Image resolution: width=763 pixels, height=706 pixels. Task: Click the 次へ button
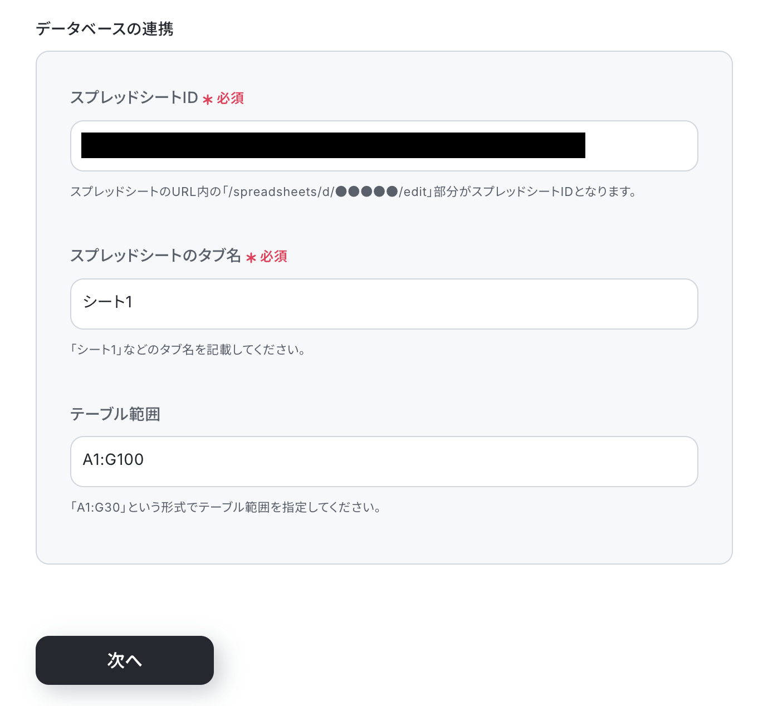pyautogui.click(x=125, y=660)
